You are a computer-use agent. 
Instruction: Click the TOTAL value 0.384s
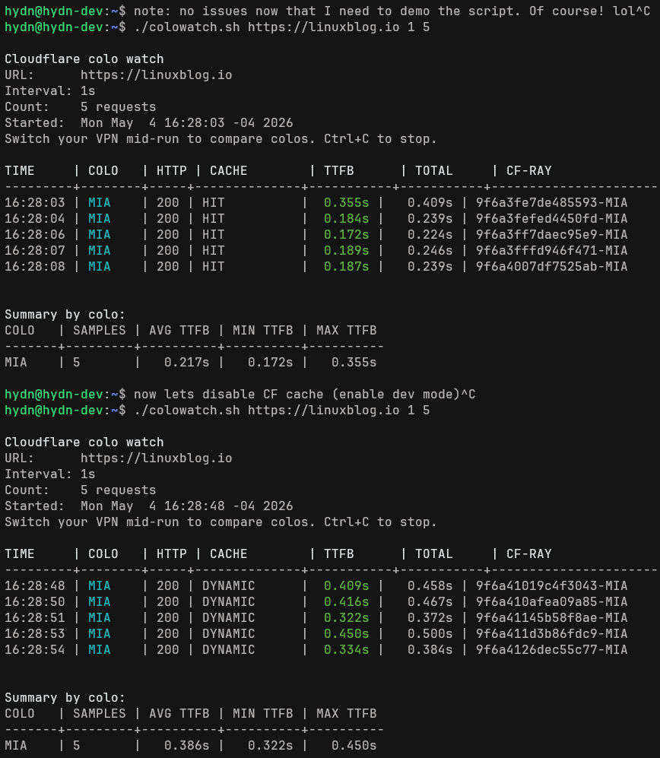pyautogui.click(x=430, y=650)
